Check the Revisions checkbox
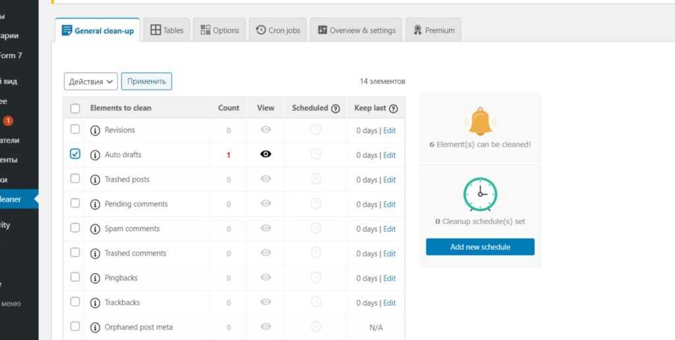 click(75, 129)
